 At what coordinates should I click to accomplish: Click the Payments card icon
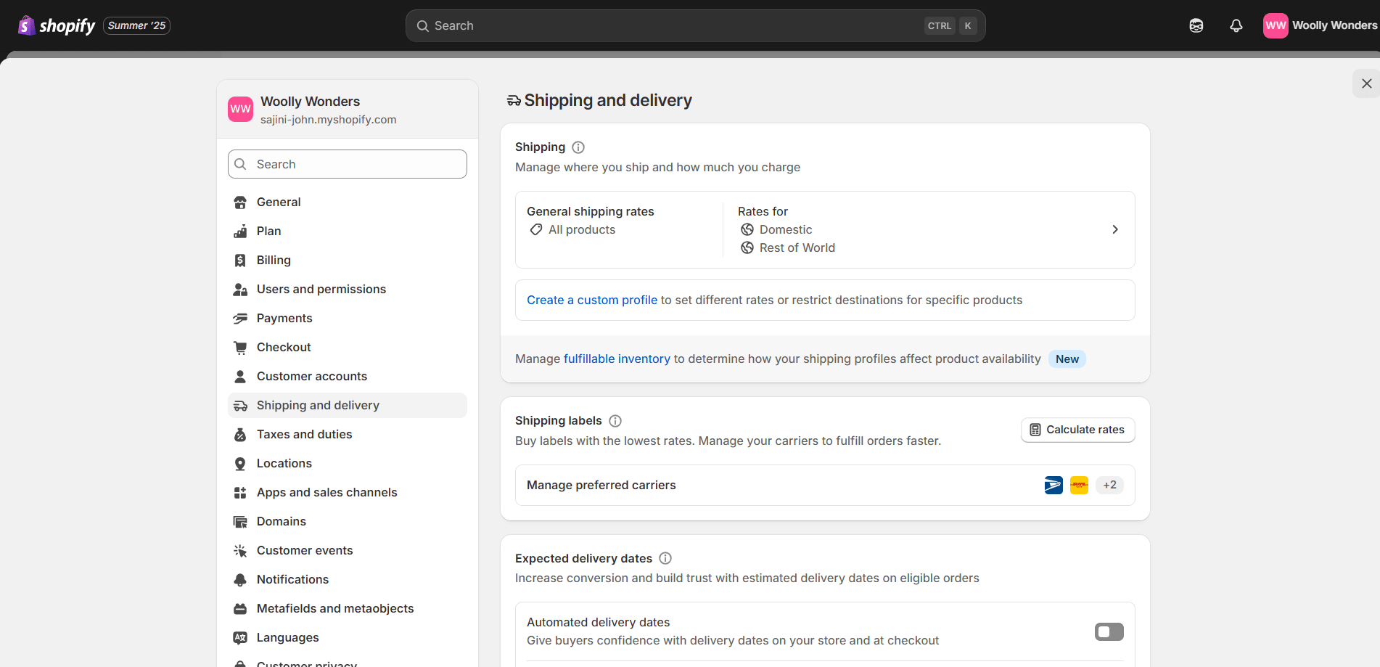click(x=240, y=319)
